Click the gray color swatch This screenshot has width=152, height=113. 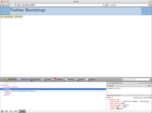(x=117, y=109)
